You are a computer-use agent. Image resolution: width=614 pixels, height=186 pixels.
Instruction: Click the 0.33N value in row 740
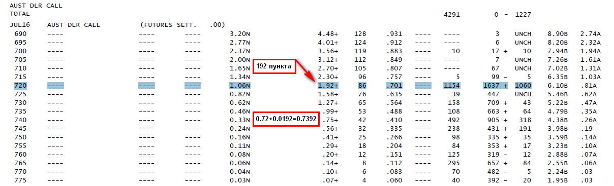click(x=240, y=120)
